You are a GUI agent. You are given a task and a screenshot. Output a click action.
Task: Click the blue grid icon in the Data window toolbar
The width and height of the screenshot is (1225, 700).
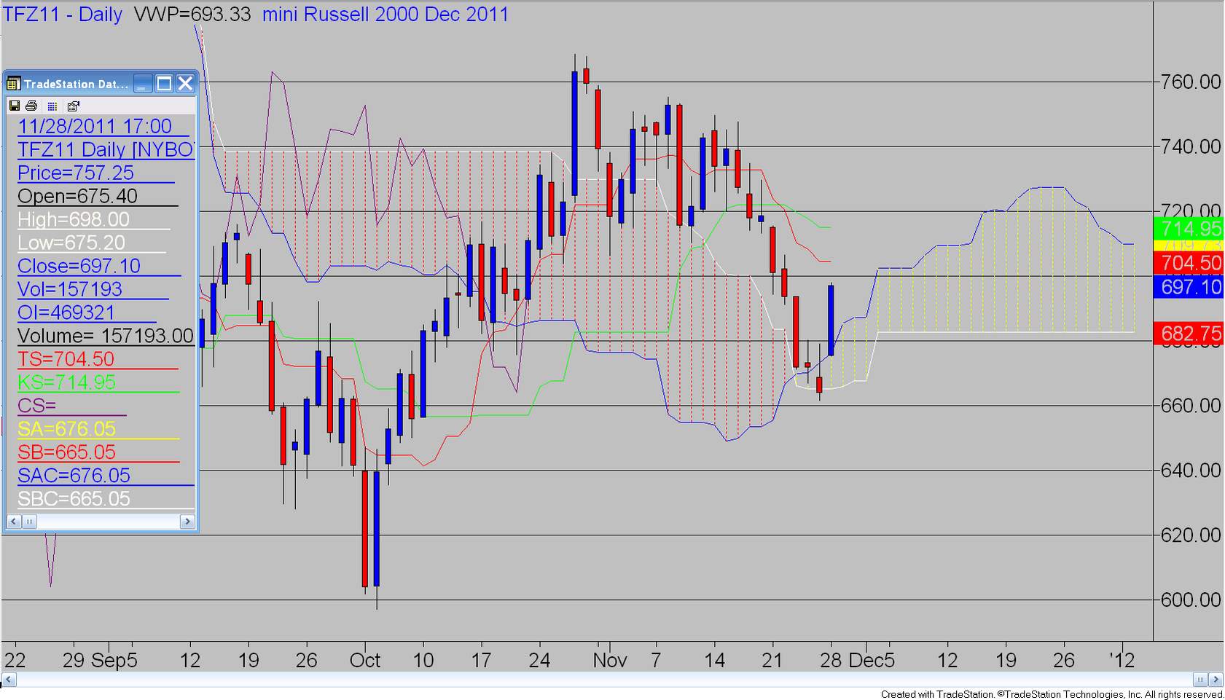[x=52, y=106]
